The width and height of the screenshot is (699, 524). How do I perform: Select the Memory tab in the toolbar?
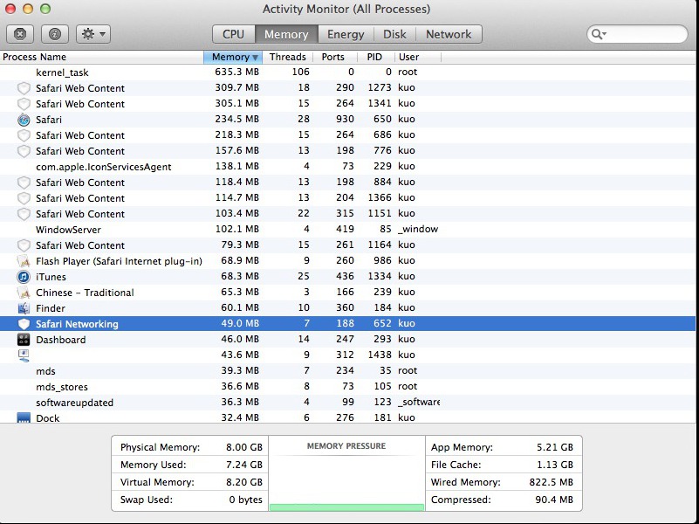tap(286, 34)
